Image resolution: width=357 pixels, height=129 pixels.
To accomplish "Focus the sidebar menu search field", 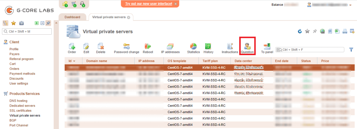I will tap(27, 31).
